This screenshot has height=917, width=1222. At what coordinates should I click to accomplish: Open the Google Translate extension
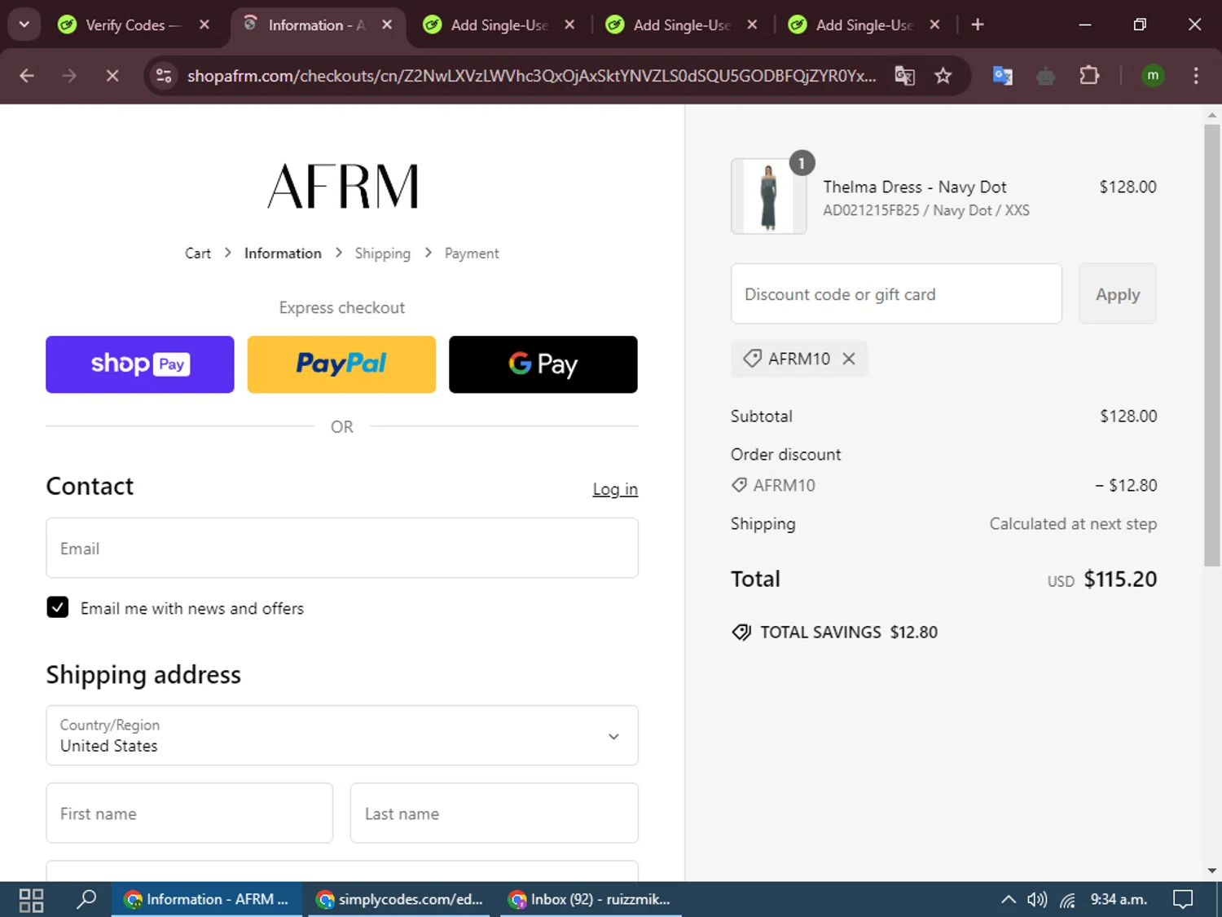pos(1003,76)
